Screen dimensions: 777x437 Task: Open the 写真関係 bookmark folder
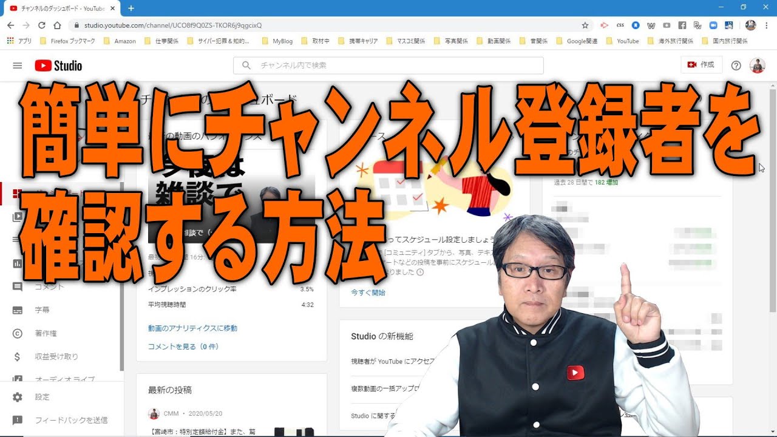(451, 41)
